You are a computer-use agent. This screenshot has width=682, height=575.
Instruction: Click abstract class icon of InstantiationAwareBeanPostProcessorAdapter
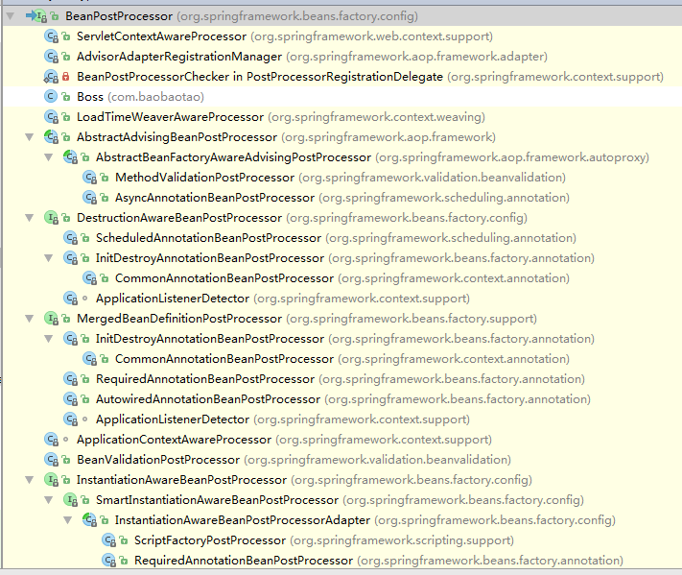pos(89,519)
